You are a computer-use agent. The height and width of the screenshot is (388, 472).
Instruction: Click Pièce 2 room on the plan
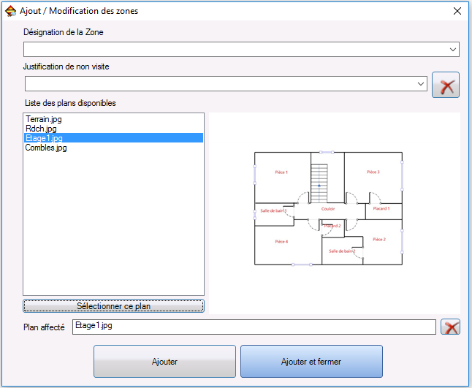click(379, 239)
